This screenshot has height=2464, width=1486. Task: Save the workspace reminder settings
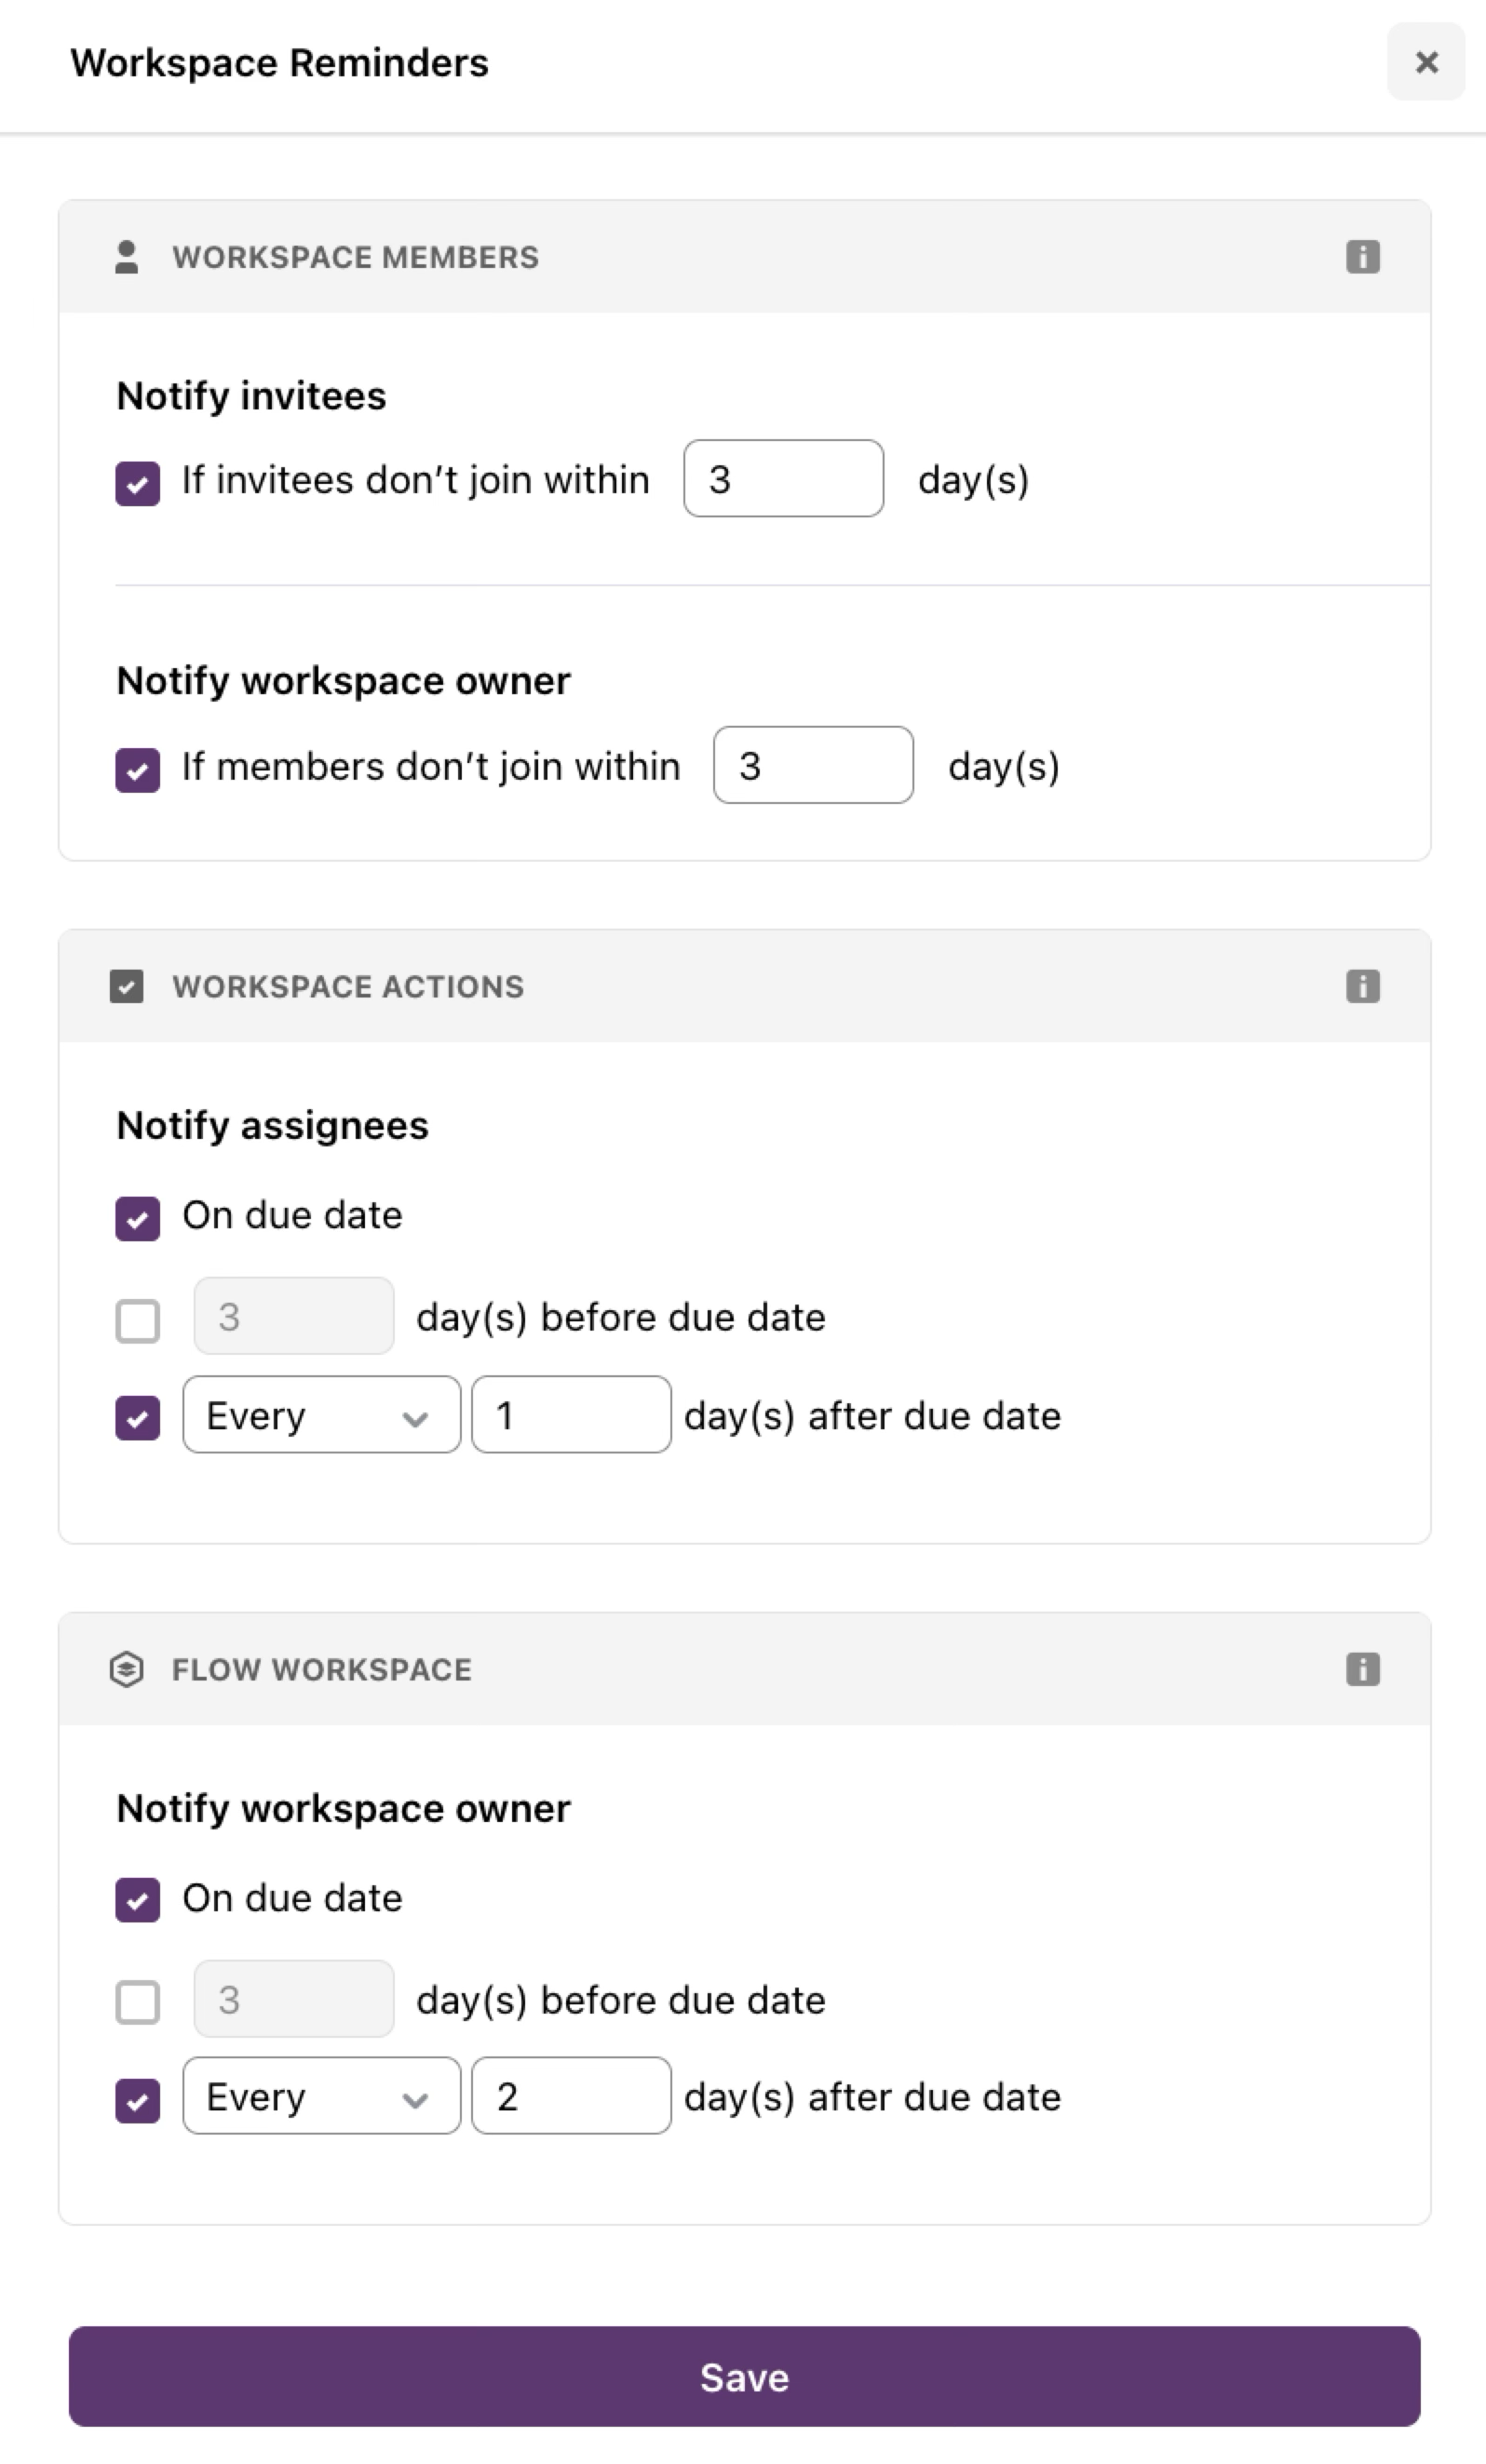pos(745,2376)
